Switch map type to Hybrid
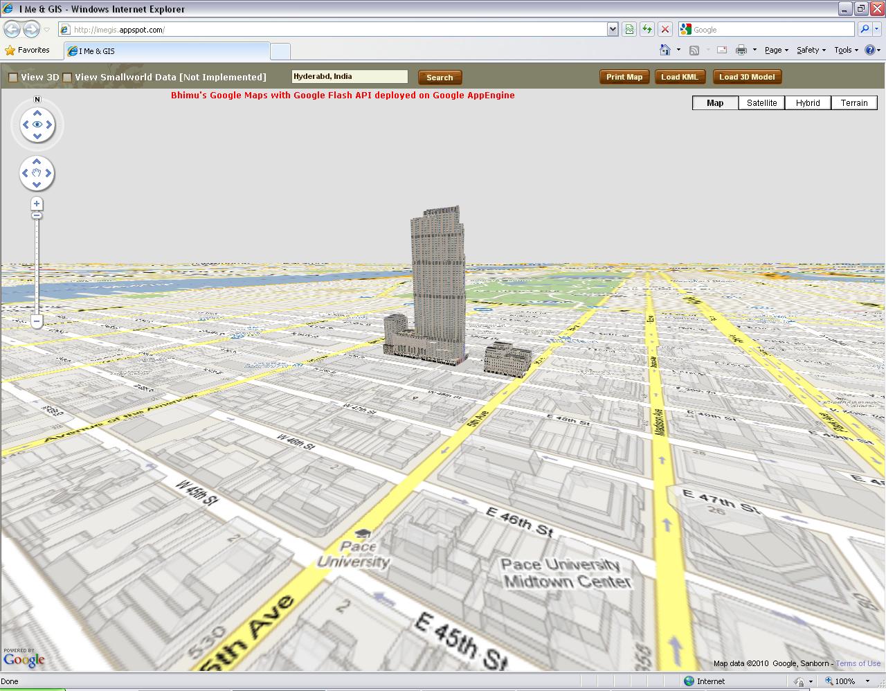Screen dimensions: 886x691 (x=808, y=102)
